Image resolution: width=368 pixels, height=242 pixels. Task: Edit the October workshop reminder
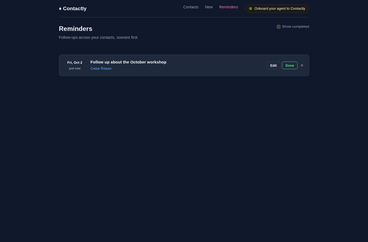coord(273,65)
